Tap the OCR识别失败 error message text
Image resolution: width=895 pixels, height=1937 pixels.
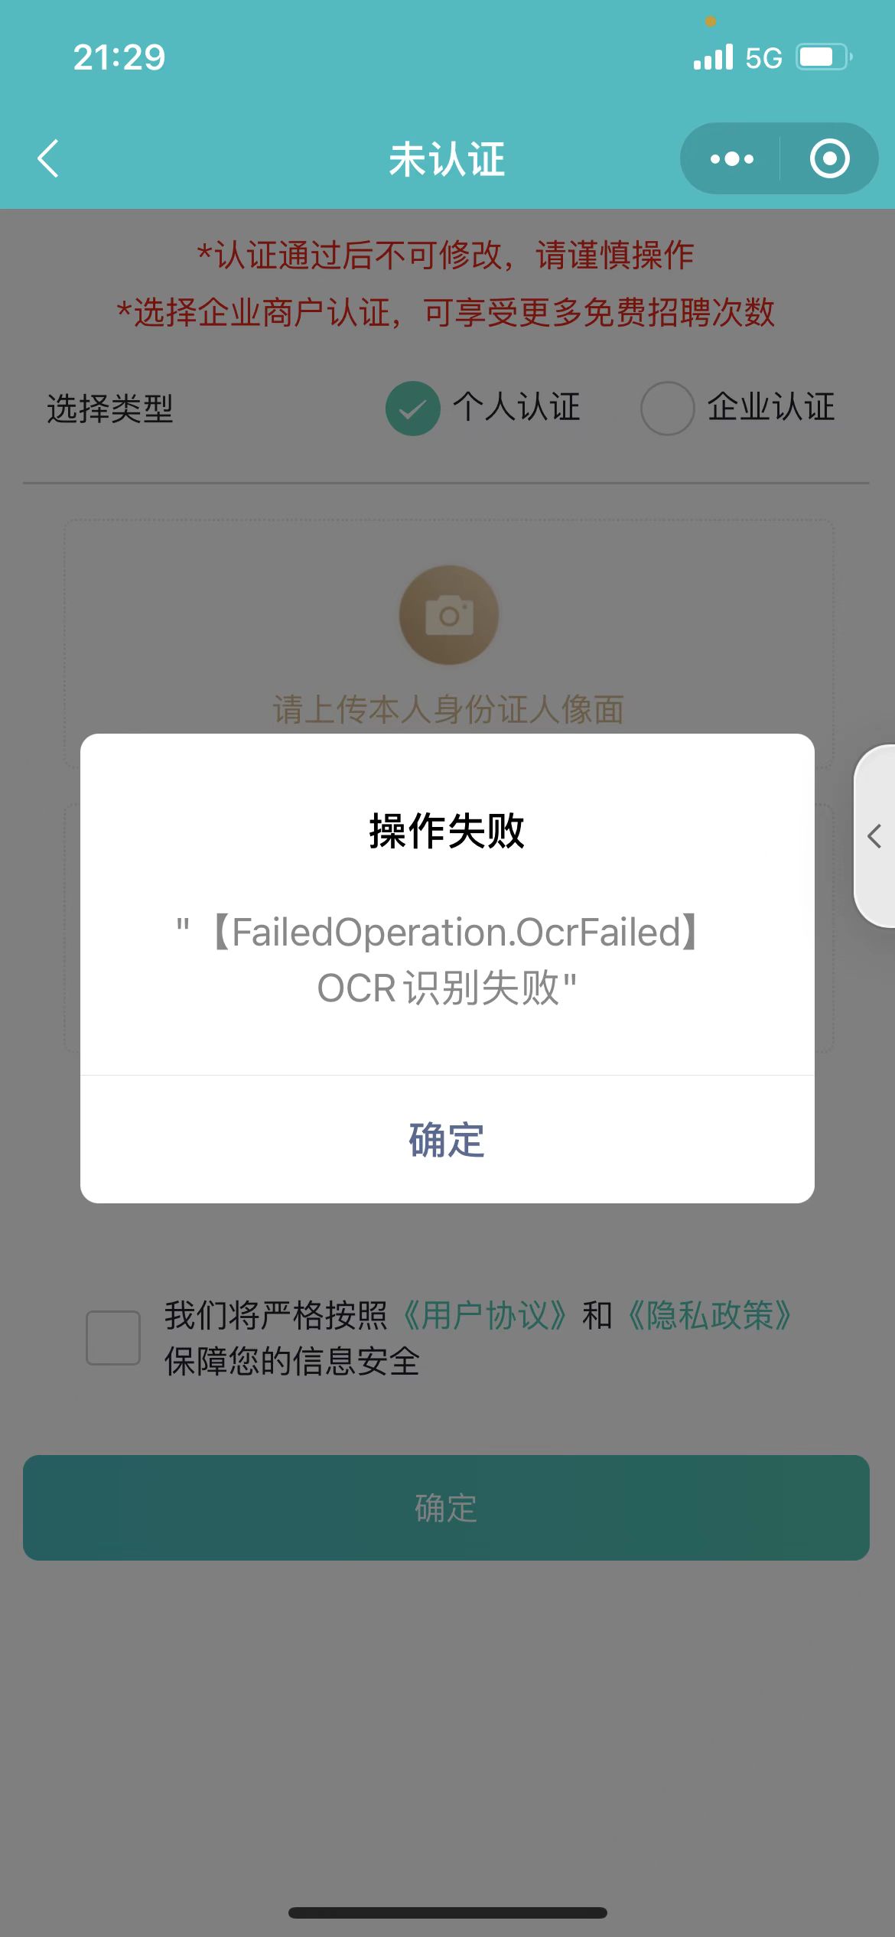coord(447,960)
